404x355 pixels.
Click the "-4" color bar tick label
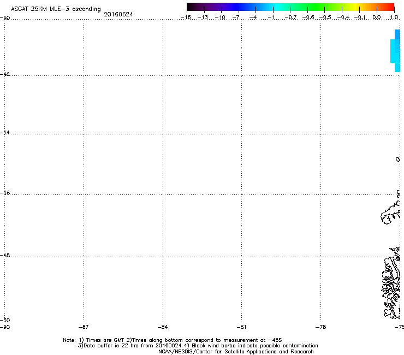(x=253, y=17)
